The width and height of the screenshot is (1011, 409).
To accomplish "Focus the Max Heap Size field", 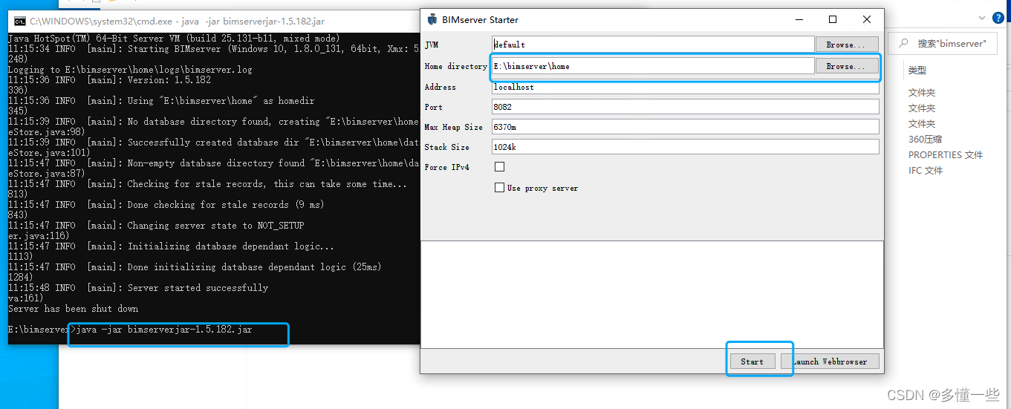I will click(685, 127).
